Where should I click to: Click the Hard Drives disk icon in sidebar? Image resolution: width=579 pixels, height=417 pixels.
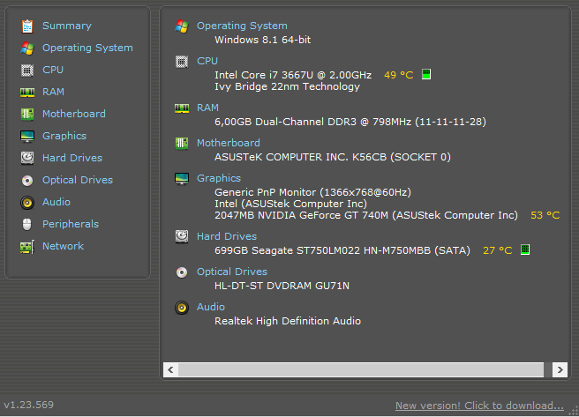[27, 158]
